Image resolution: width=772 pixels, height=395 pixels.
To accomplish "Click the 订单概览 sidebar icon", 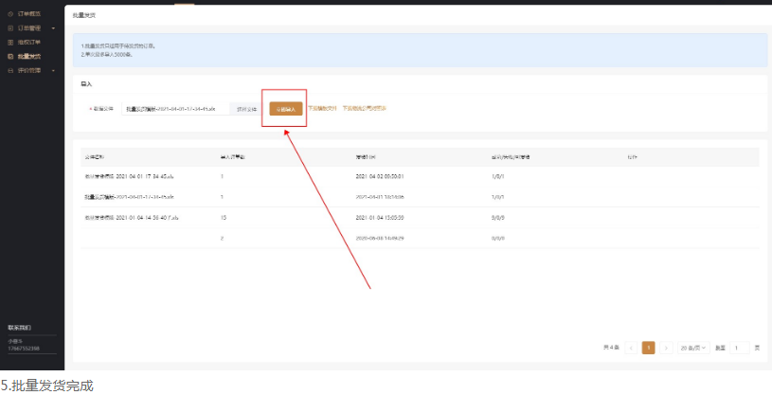I will [x=10, y=14].
